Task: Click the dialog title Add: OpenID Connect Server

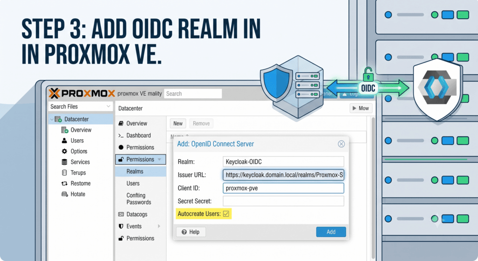Action: [x=216, y=144]
